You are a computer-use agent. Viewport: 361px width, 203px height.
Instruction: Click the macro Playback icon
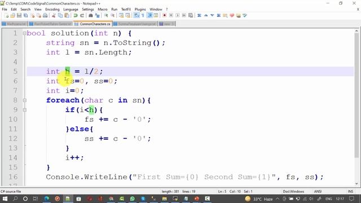click(x=177, y=15)
